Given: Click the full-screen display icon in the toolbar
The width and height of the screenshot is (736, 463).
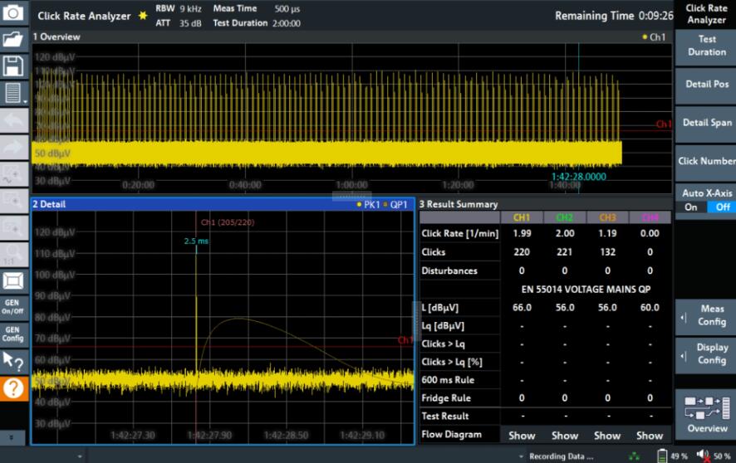Looking at the screenshot, I should point(13,280).
